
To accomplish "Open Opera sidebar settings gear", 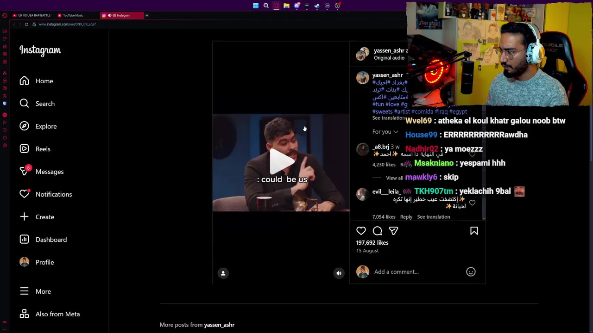I will (5, 146).
